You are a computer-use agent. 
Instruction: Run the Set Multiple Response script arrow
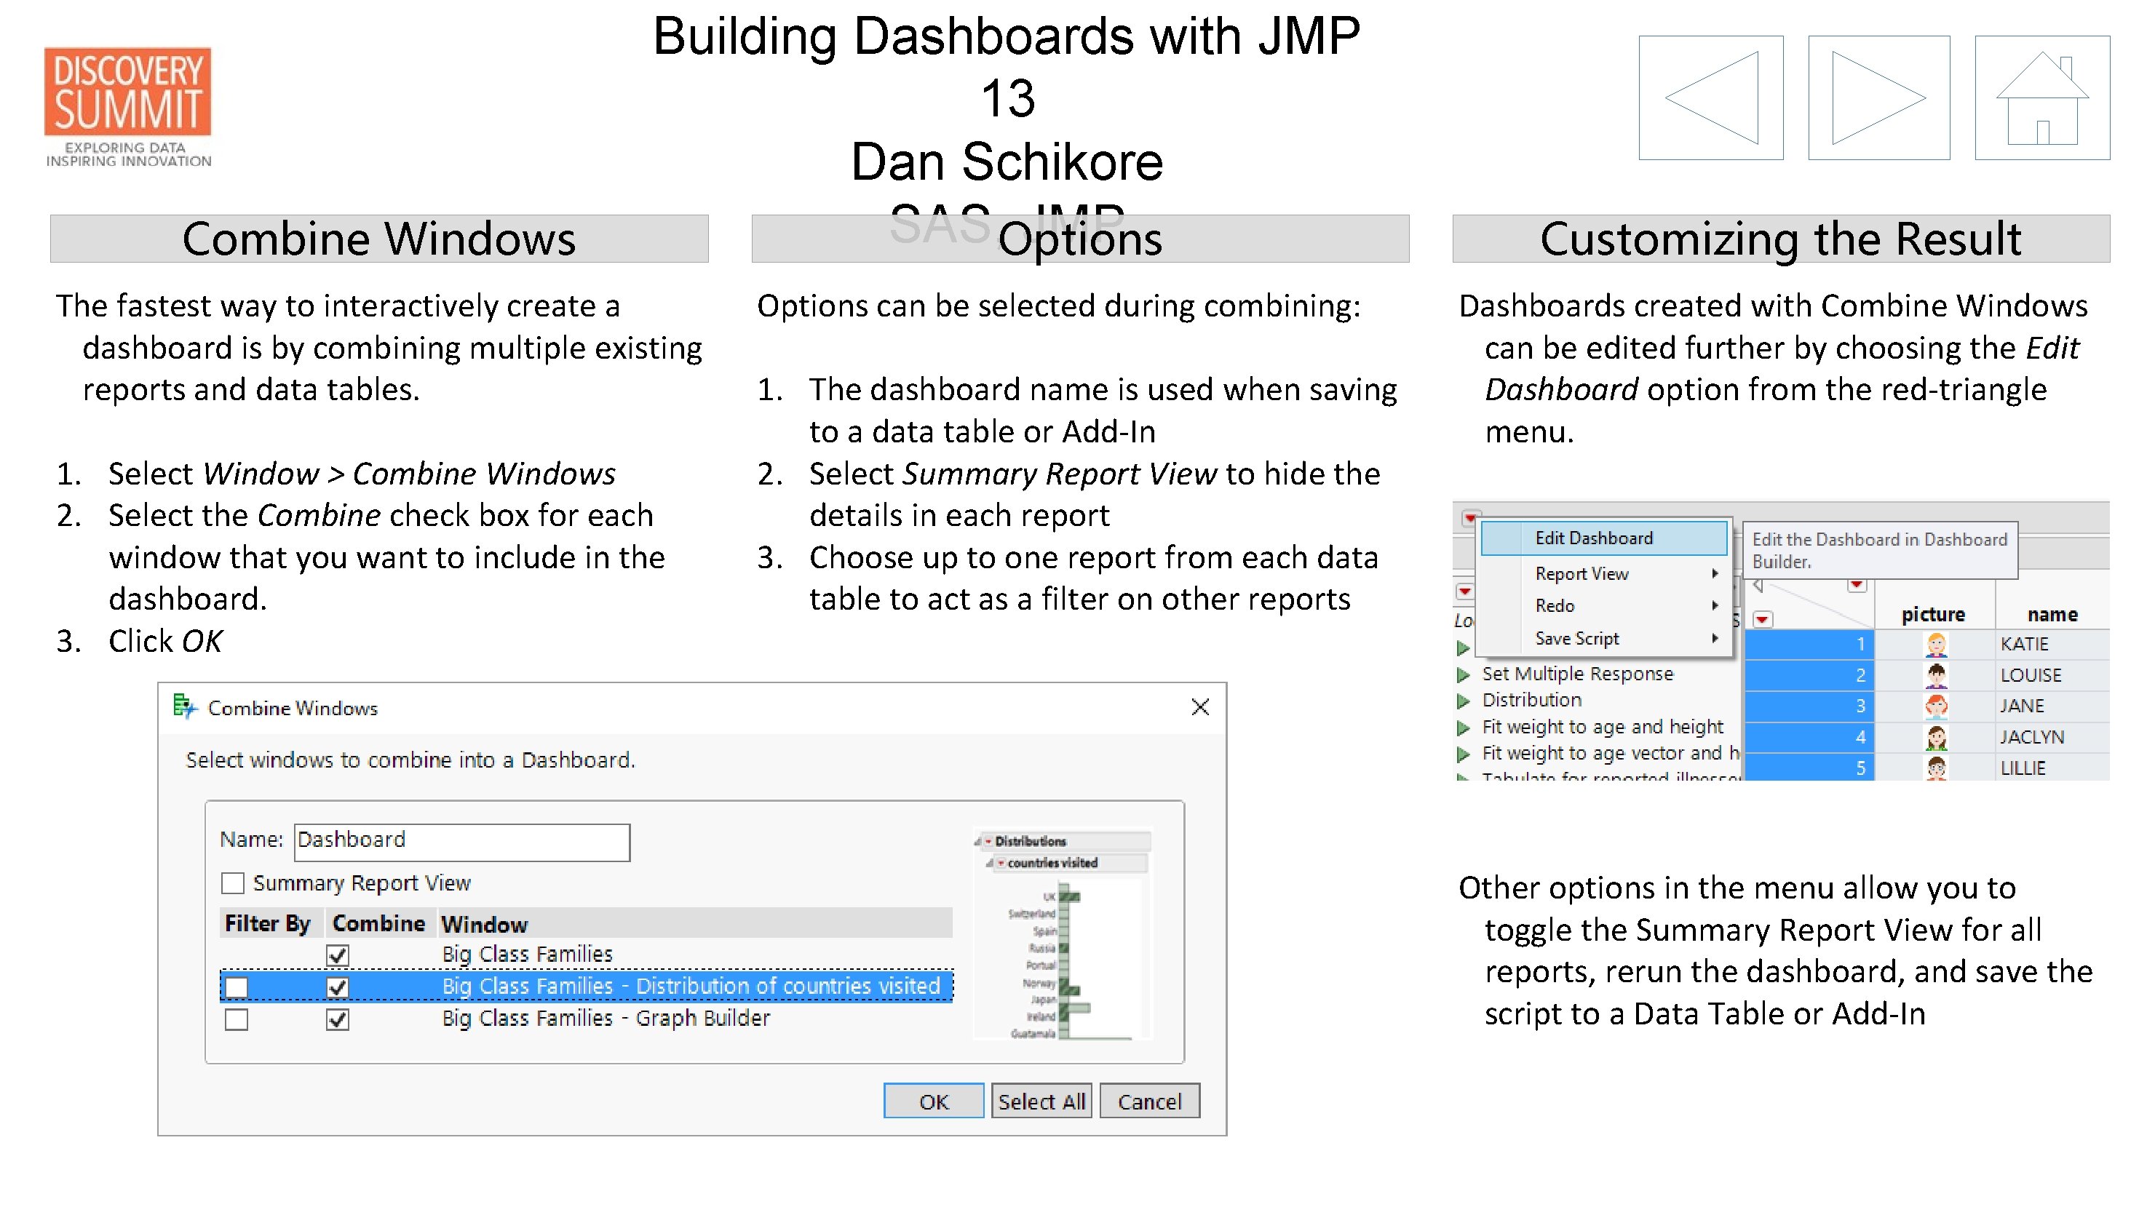tap(1464, 673)
